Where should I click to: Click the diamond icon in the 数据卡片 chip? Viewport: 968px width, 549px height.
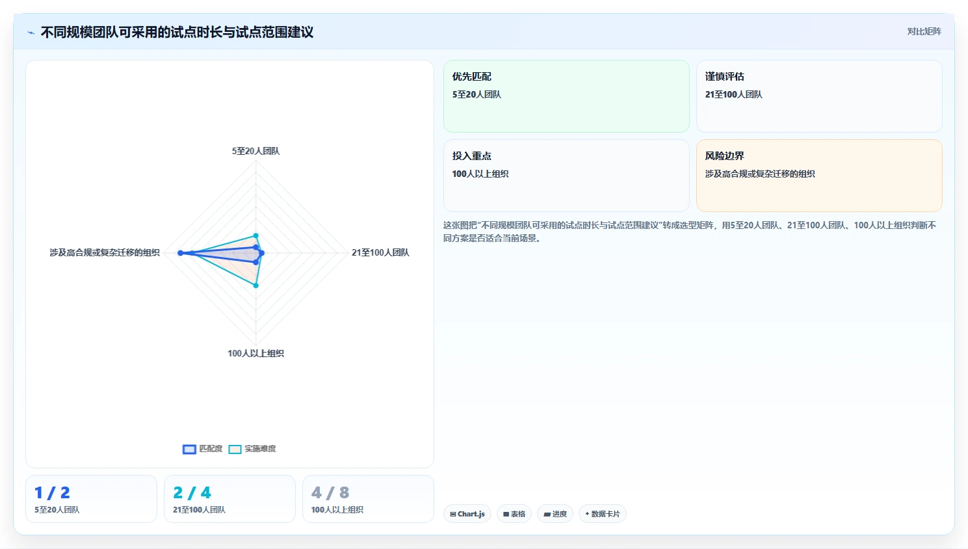tap(587, 514)
